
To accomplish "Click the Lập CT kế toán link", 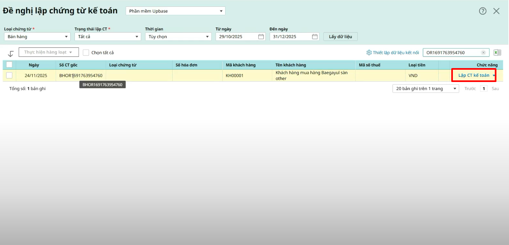I will [x=474, y=76].
